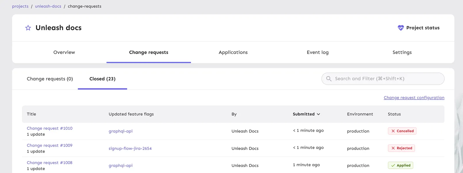Open the Event log tab
This screenshot has width=463, height=173.
click(318, 52)
